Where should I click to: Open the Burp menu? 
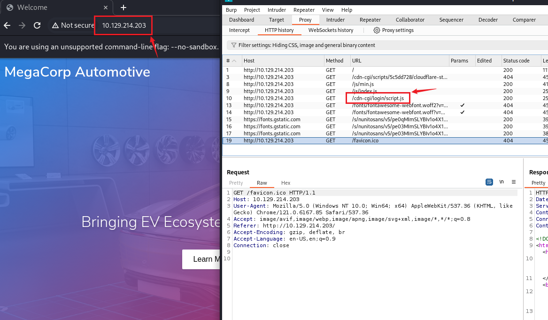pyautogui.click(x=231, y=10)
